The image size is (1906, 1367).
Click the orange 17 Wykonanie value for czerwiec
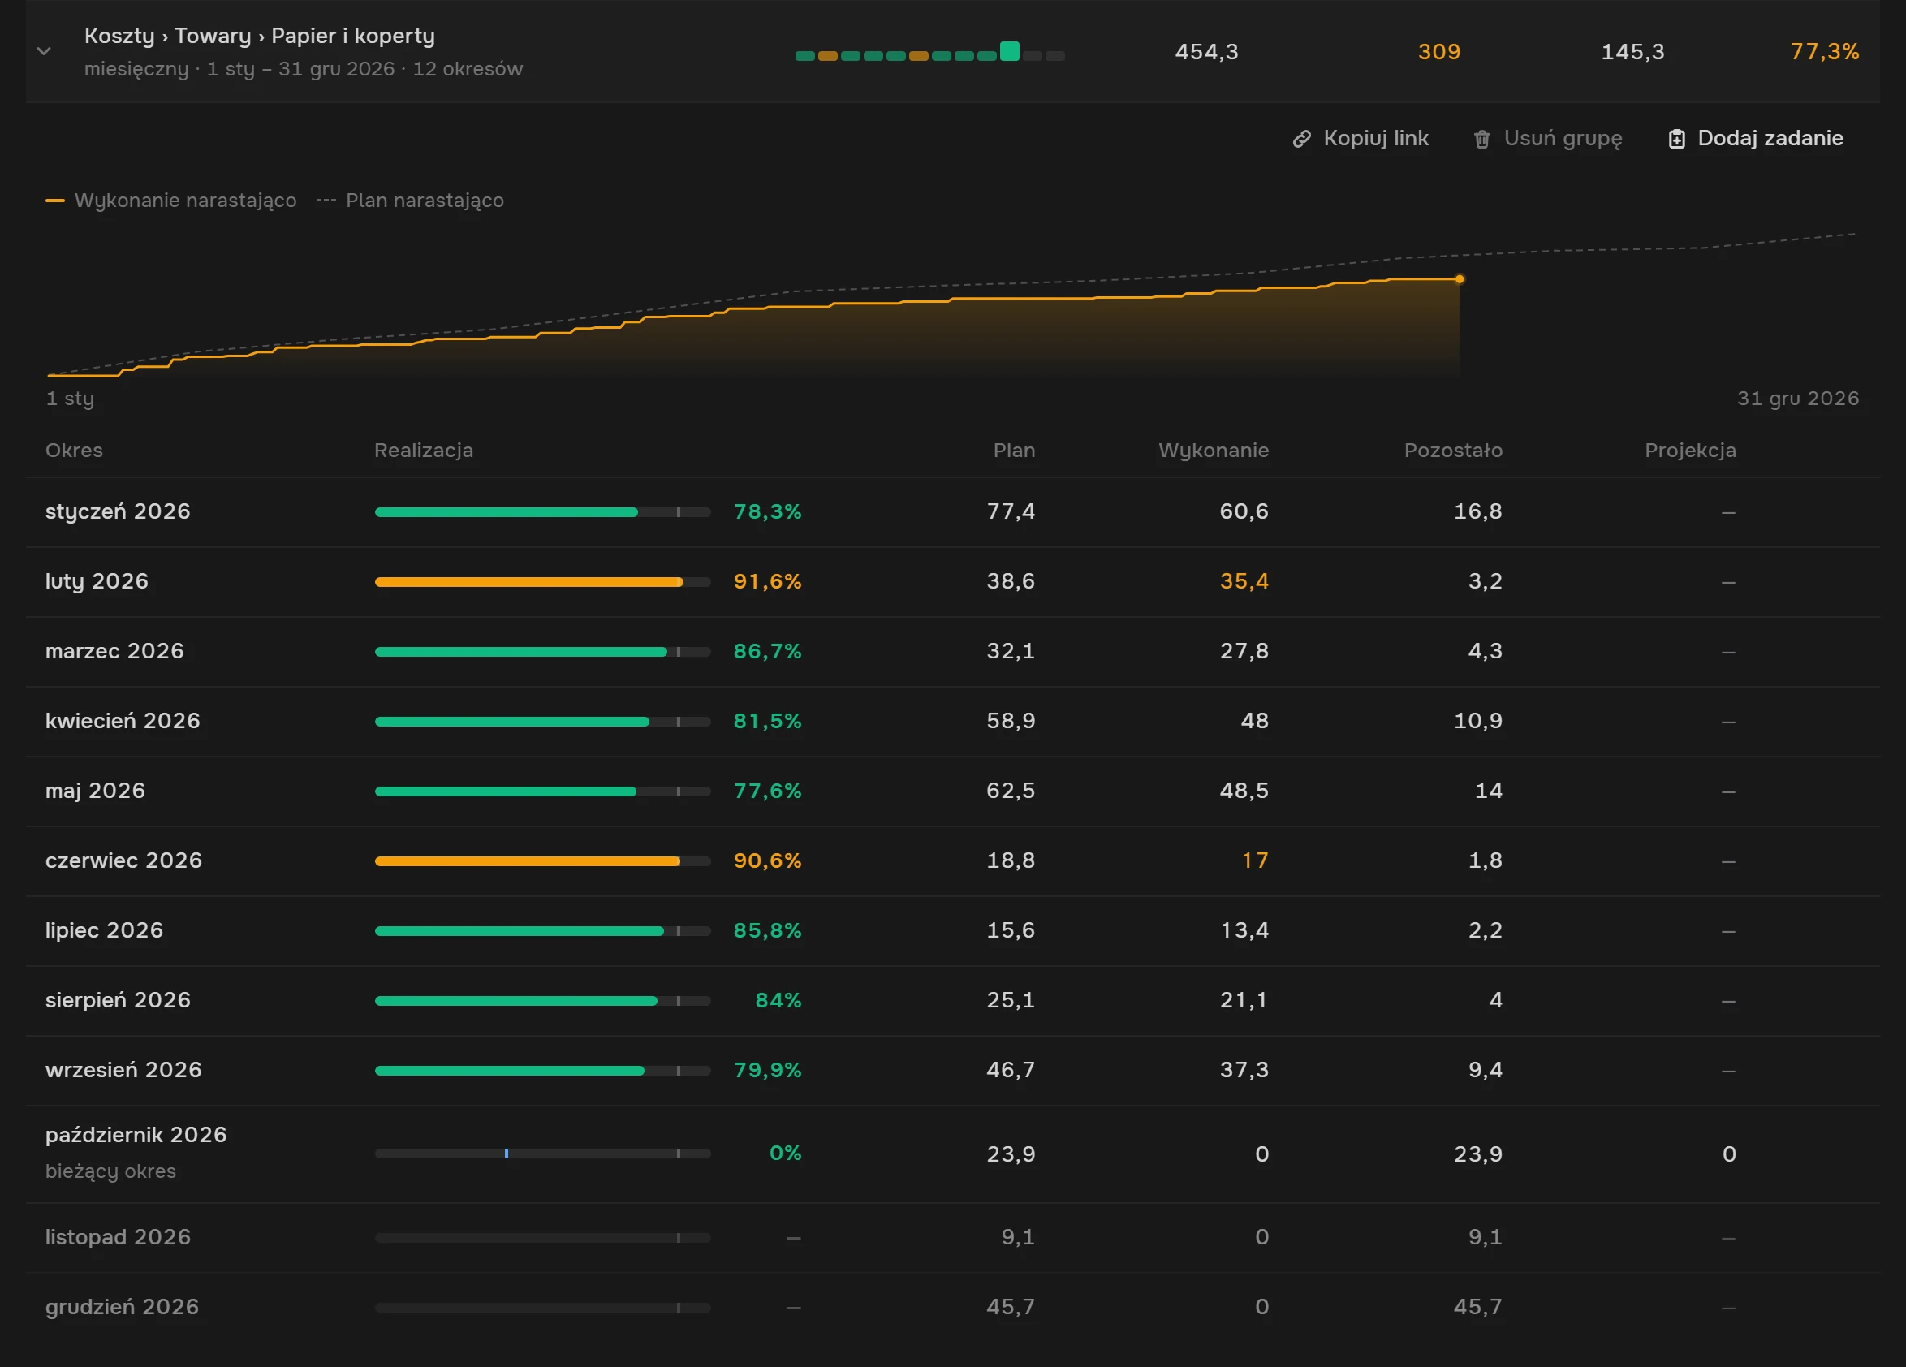pos(1255,860)
